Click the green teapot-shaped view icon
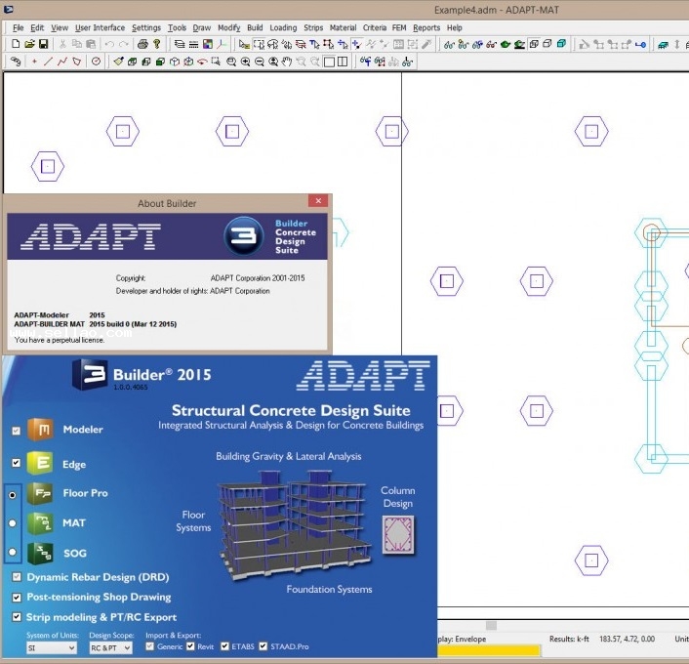The image size is (689, 664). tap(506, 44)
